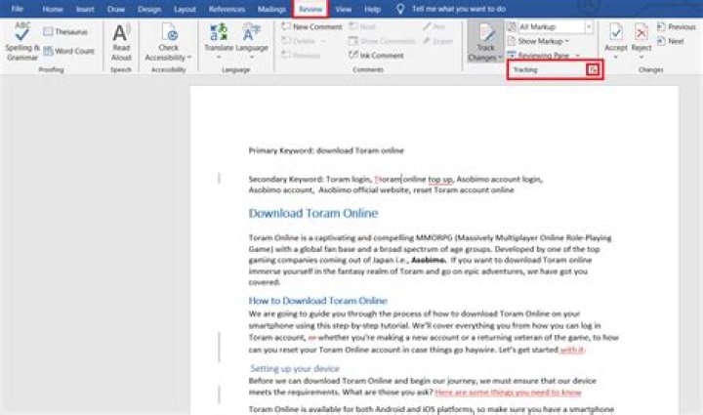Screen dimensions: 703x415
Task: Switch to the Layout tab
Action: point(185,9)
